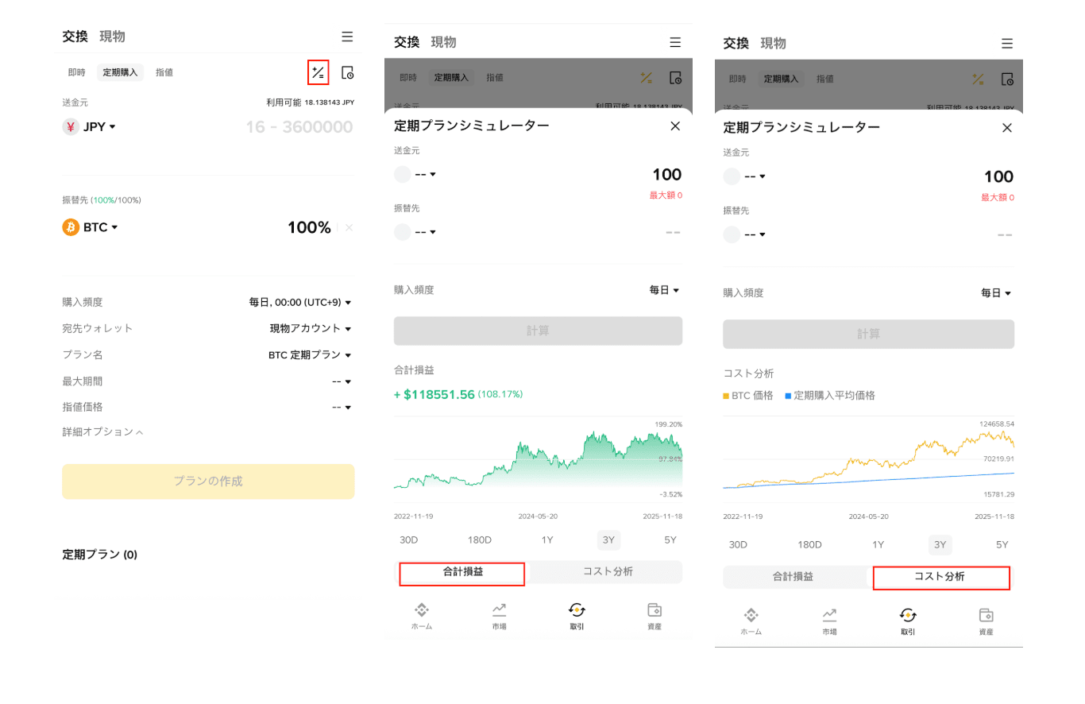Select コスト分析 tab in middle simulator
Viewport: 1085px width, 704px height.
pyautogui.click(x=608, y=572)
